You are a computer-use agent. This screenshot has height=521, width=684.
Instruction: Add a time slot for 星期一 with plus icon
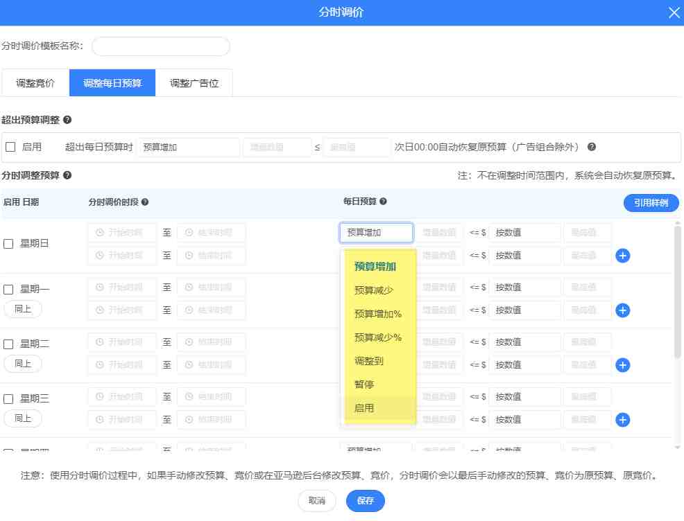click(622, 310)
